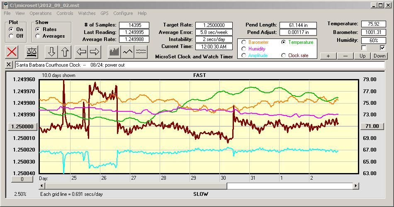The width and height of the screenshot is (394, 207).
Task: Select the wavy lines graph style icon
Action: (141, 52)
